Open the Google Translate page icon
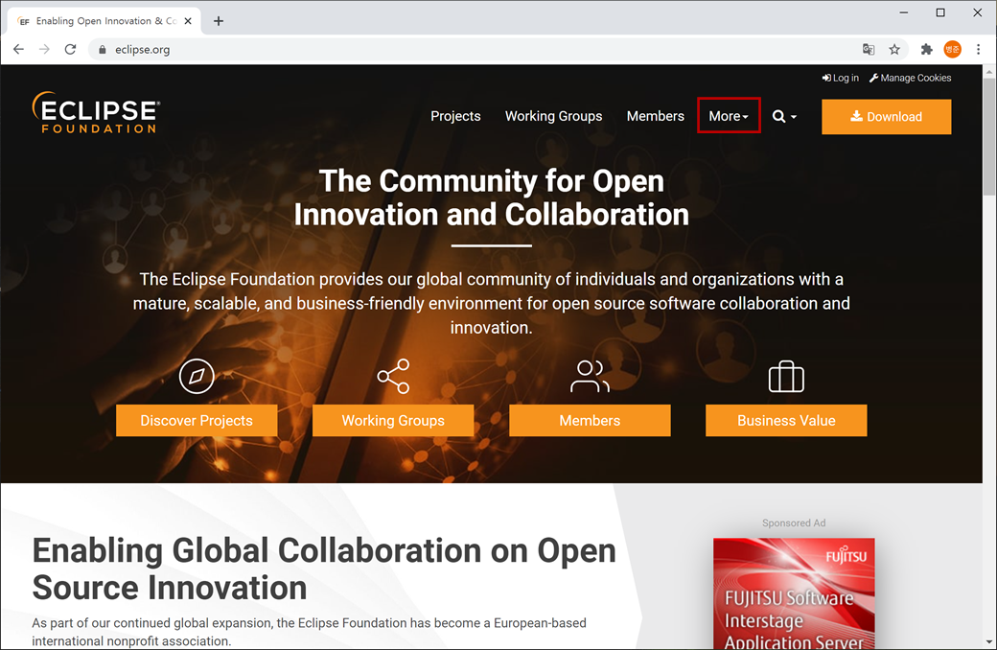The height and width of the screenshot is (650, 997). [x=869, y=49]
